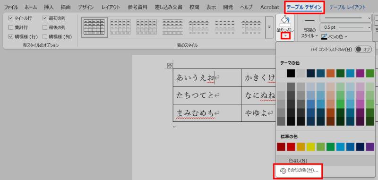Toggle the 縞模様 (行) checkbox
378x180 pixels.
coord(10,37)
